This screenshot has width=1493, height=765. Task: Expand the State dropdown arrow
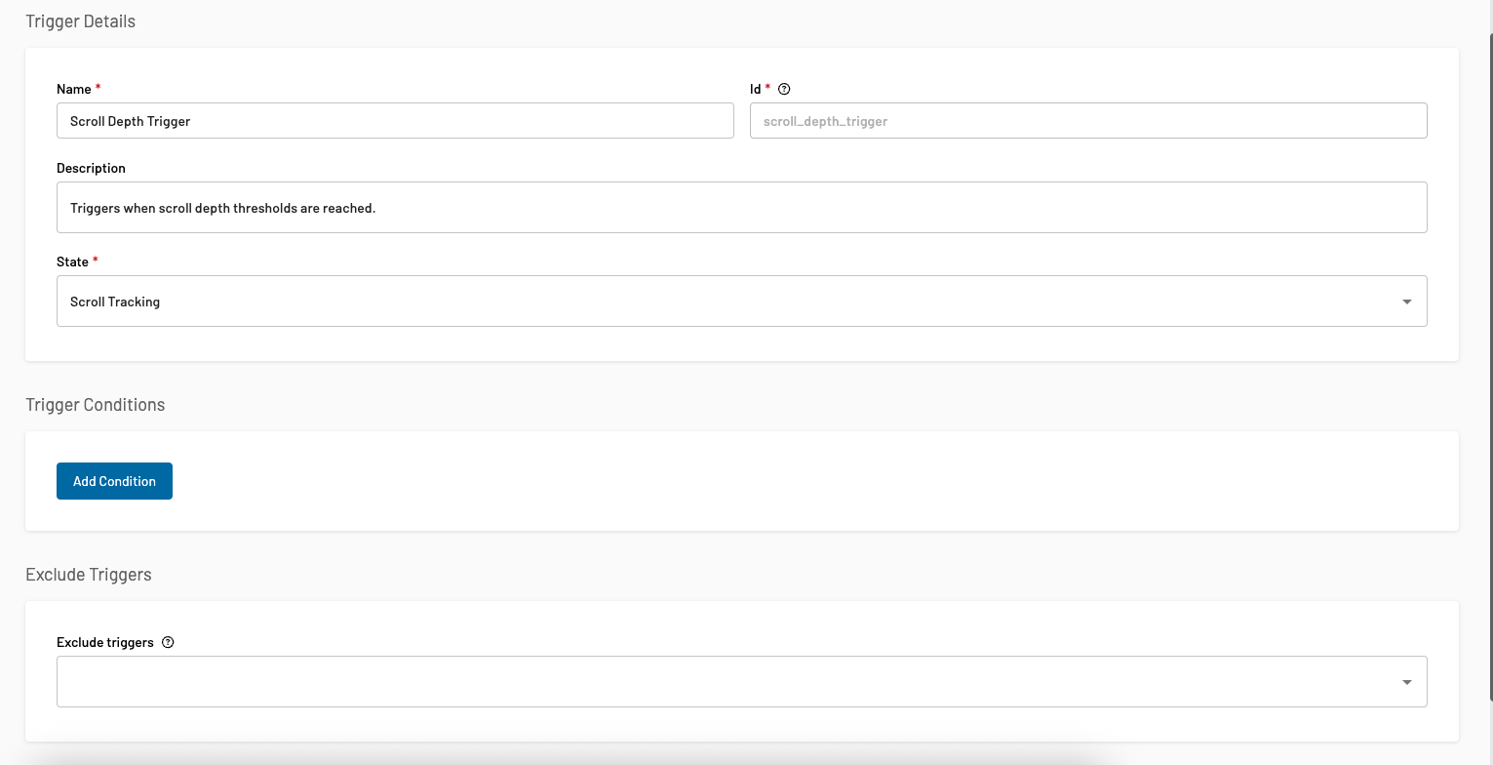click(1406, 302)
